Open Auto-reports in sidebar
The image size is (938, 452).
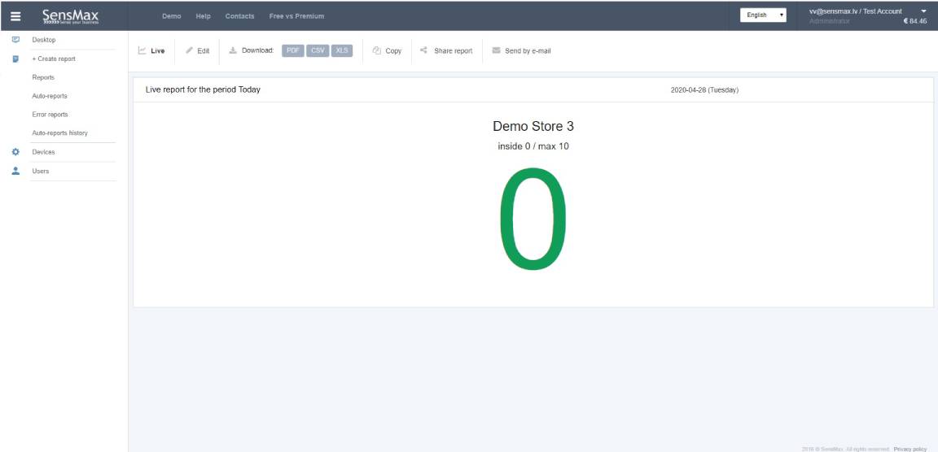(49, 96)
